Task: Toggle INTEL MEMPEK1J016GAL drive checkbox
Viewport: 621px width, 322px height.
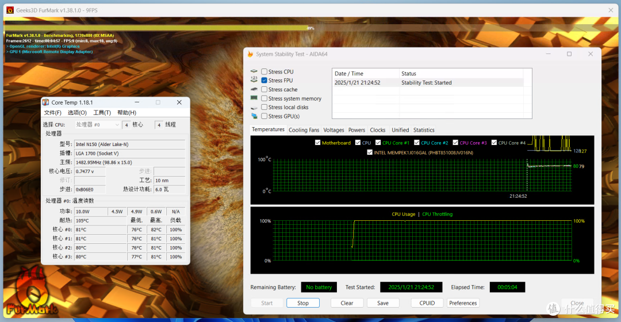Action: click(x=370, y=152)
